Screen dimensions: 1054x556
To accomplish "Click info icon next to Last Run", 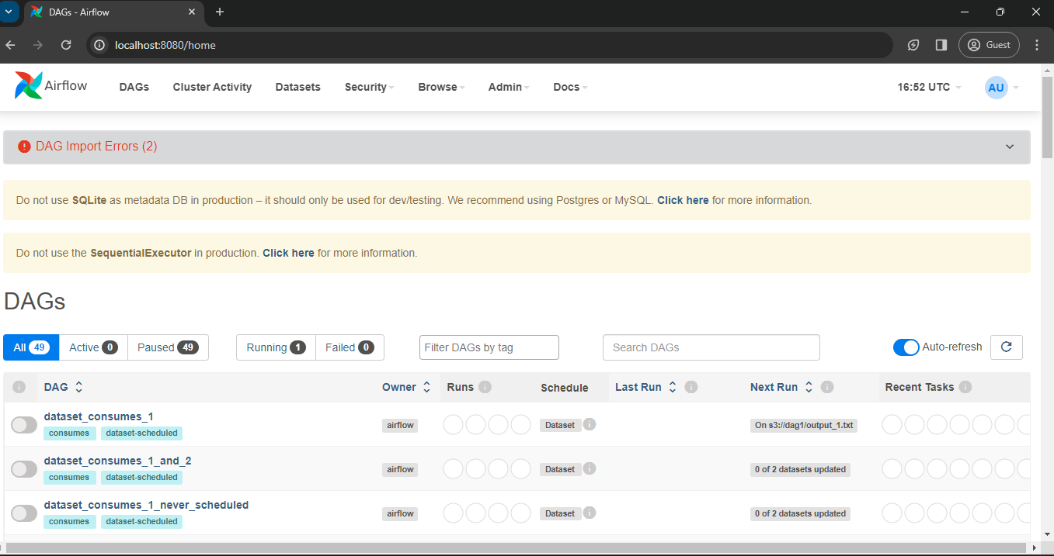I will point(691,387).
